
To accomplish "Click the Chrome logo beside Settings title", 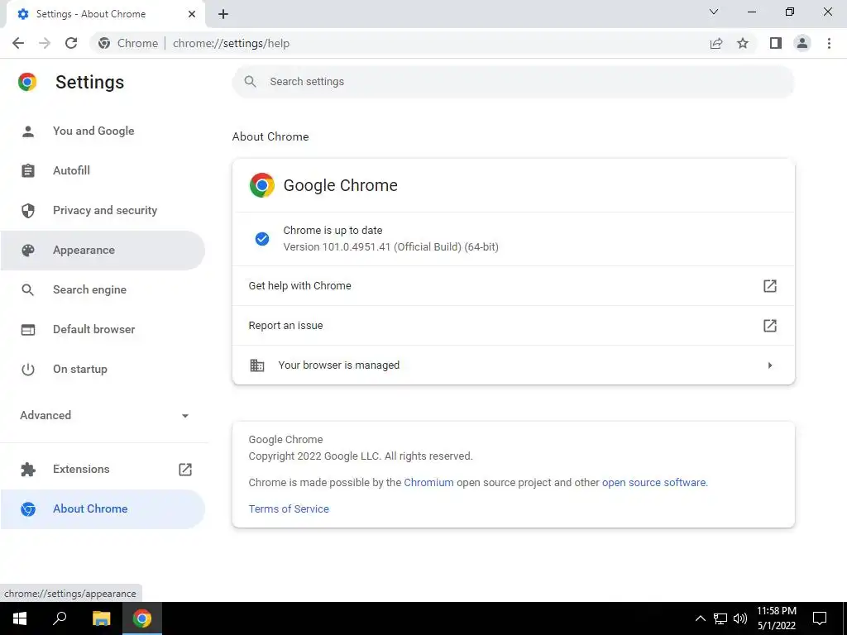I will [27, 82].
